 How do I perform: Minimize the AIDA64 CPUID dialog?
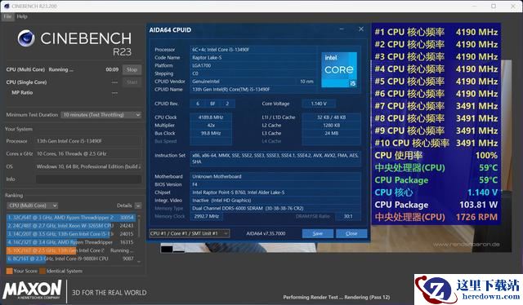coord(342,29)
